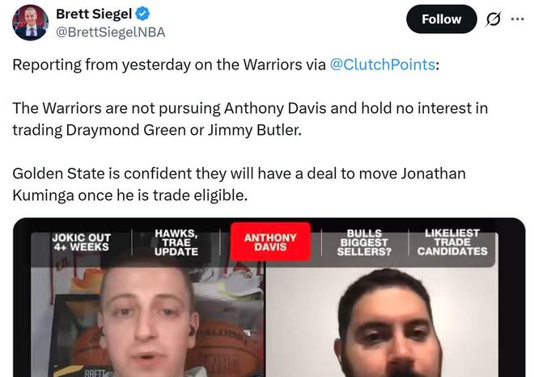
Task: Select the HAWKS, TRAE UPDATE segment
Action: (x=176, y=242)
